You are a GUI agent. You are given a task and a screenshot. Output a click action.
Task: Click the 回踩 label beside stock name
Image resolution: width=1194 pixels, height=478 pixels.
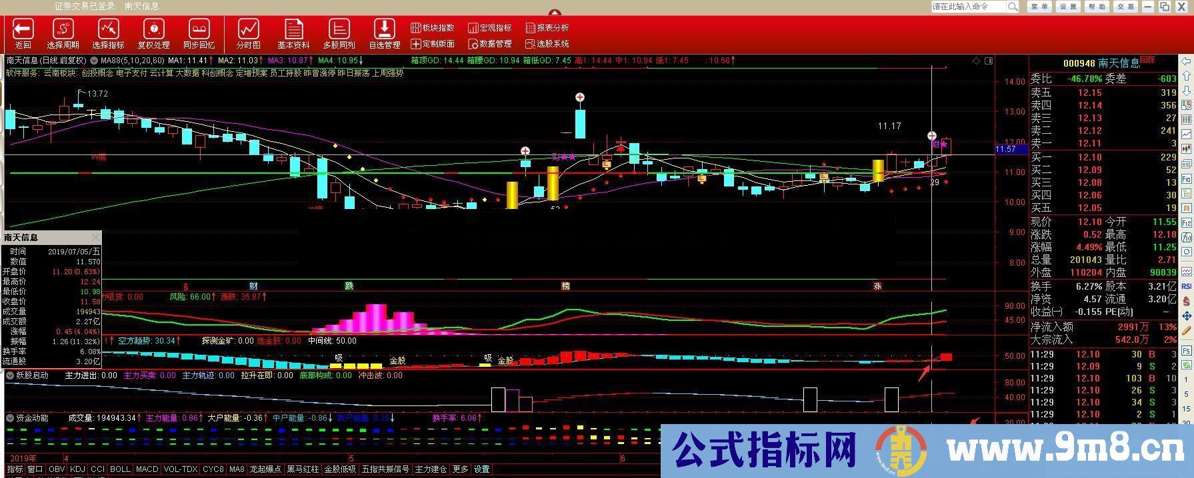pyautogui.click(x=1147, y=60)
